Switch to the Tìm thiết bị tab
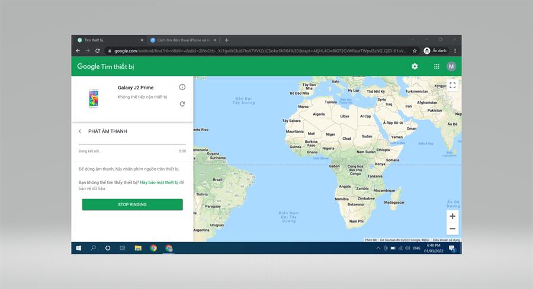 [x=110, y=40]
